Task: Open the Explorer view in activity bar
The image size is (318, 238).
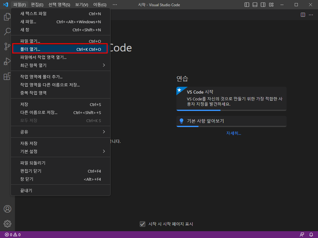Action: [x=7, y=17]
